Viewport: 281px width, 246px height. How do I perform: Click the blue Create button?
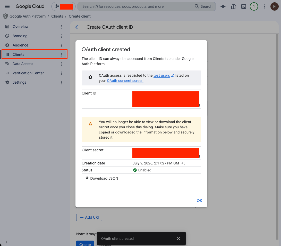click(85, 243)
